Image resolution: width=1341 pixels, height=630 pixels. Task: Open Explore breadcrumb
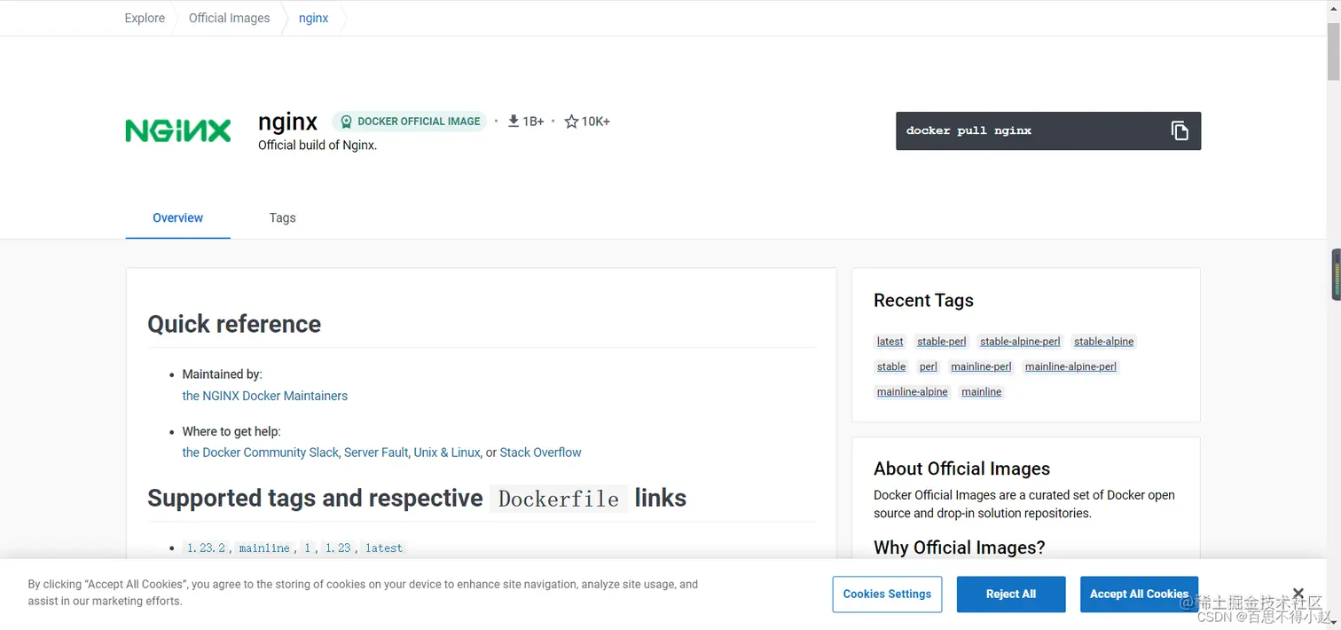(x=145, y=18)
